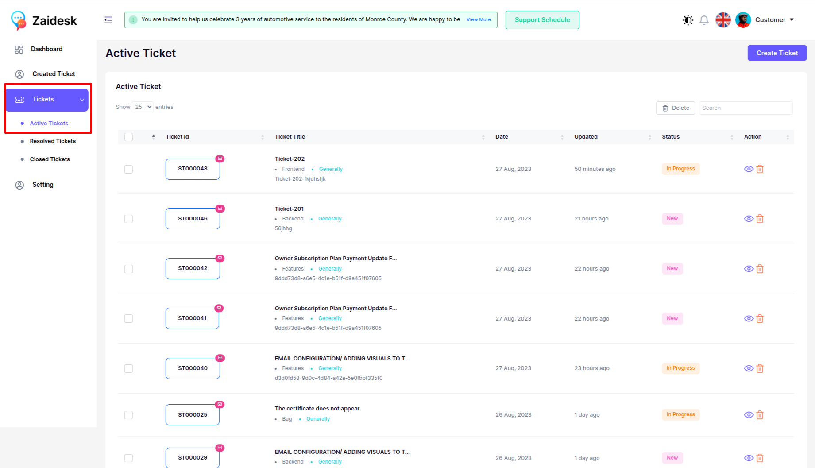Check the box for ticket ST000048
815x468 pixels.
128,169
